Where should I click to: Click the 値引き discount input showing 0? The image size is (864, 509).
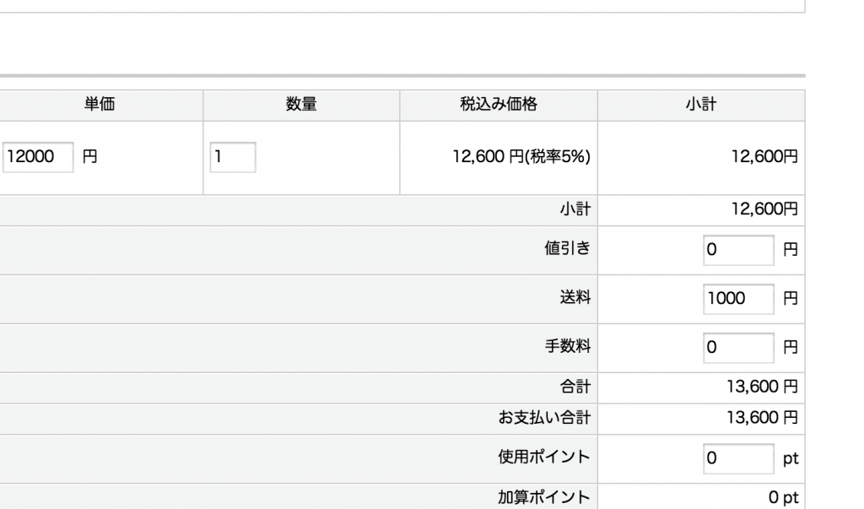[738, 250]
